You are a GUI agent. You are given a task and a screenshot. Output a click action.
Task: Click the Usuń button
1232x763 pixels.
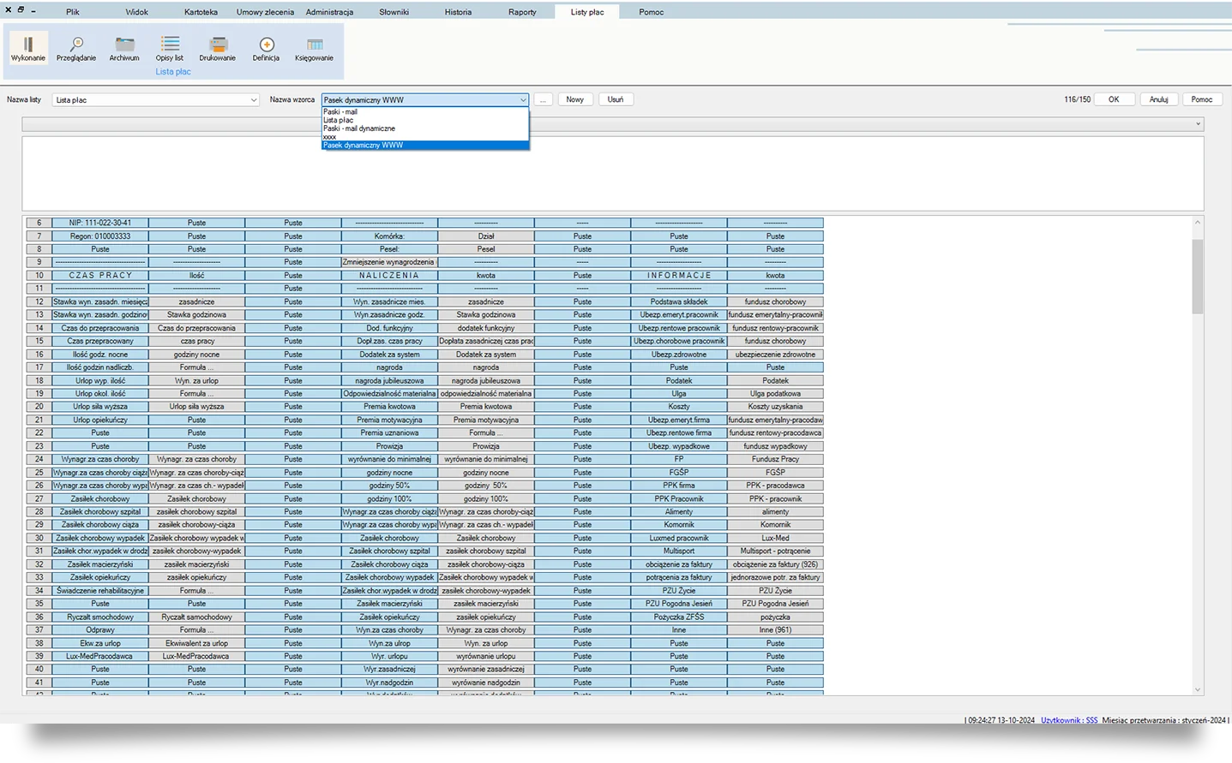616,99
